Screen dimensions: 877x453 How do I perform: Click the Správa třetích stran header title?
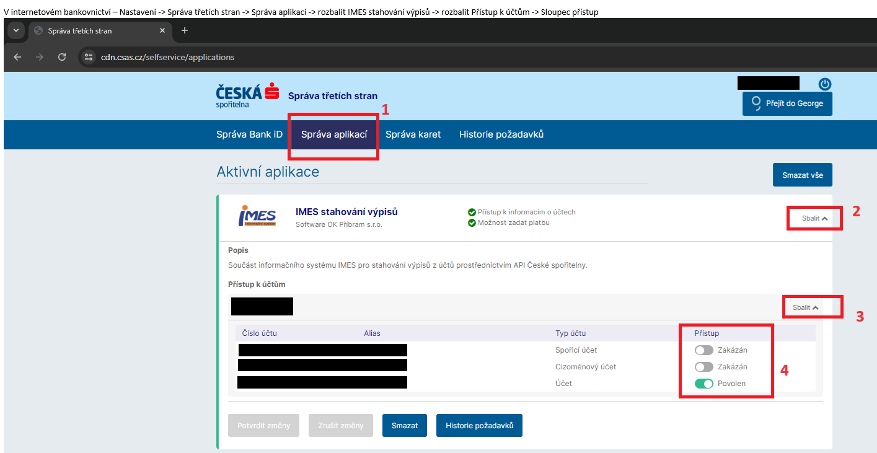click(333, 95)
